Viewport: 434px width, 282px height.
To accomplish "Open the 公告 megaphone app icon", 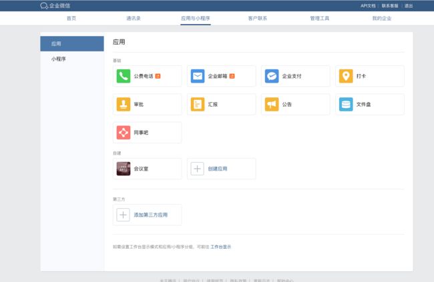I will 272,104.
